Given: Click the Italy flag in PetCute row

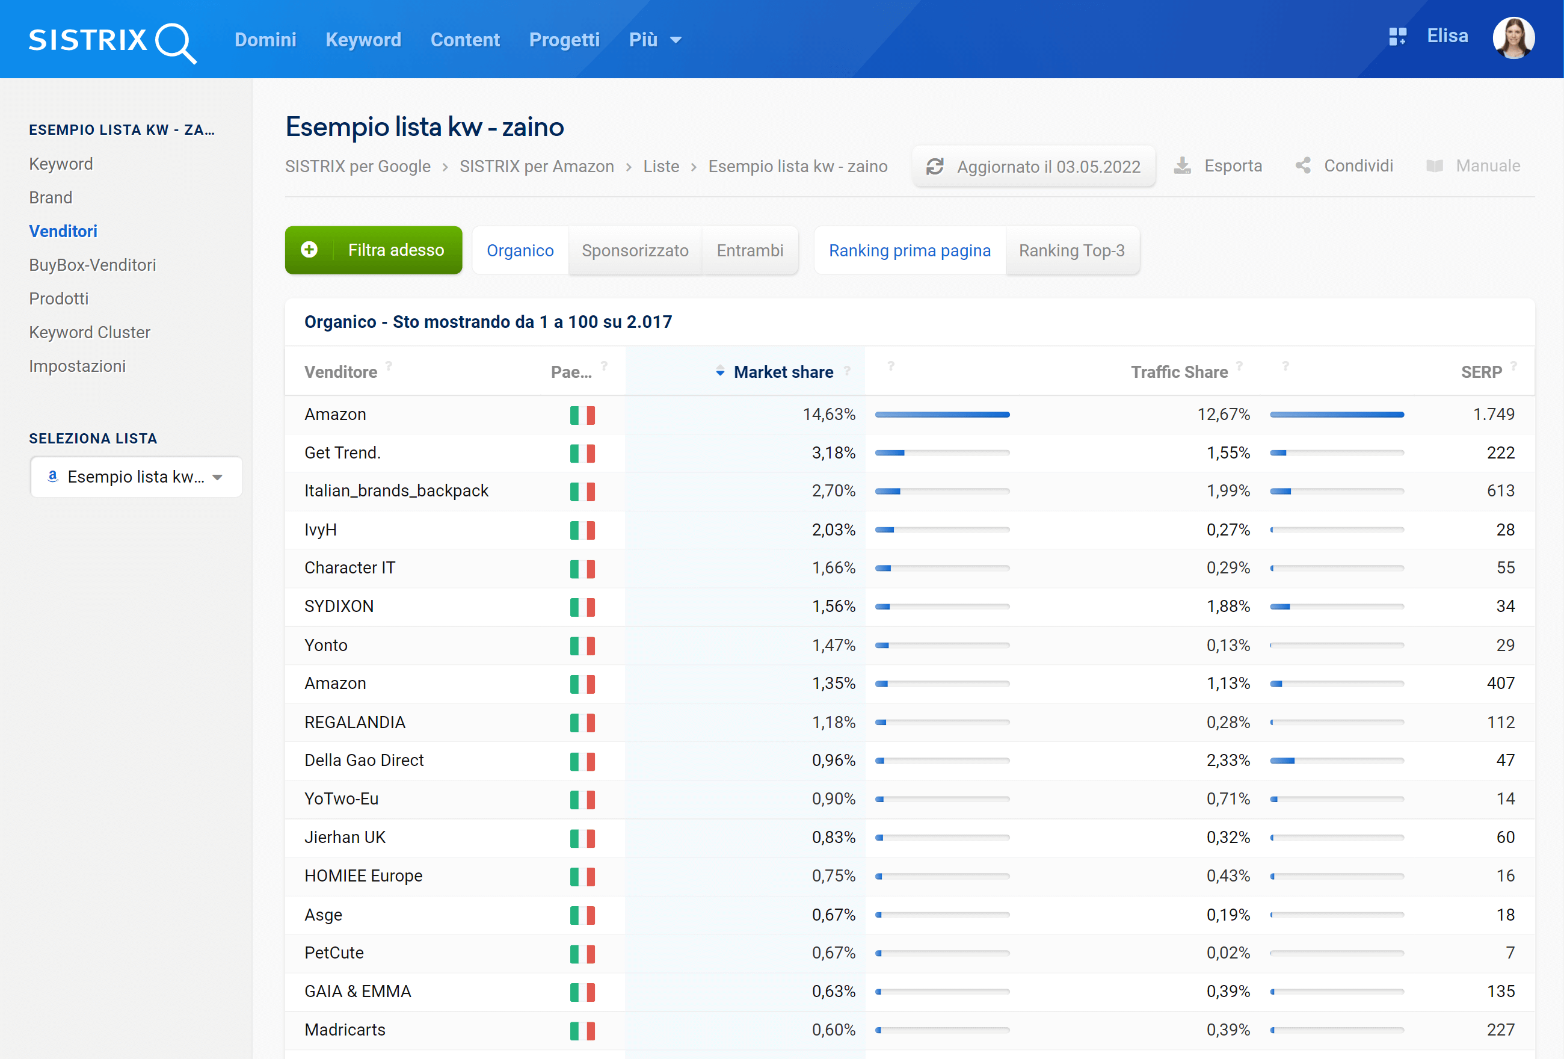Looking at the screenshot, I should (582, 954).
